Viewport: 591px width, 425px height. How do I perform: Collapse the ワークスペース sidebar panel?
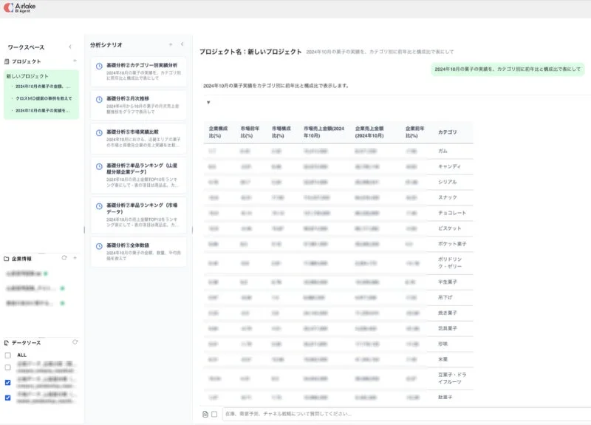pos(70,47)
